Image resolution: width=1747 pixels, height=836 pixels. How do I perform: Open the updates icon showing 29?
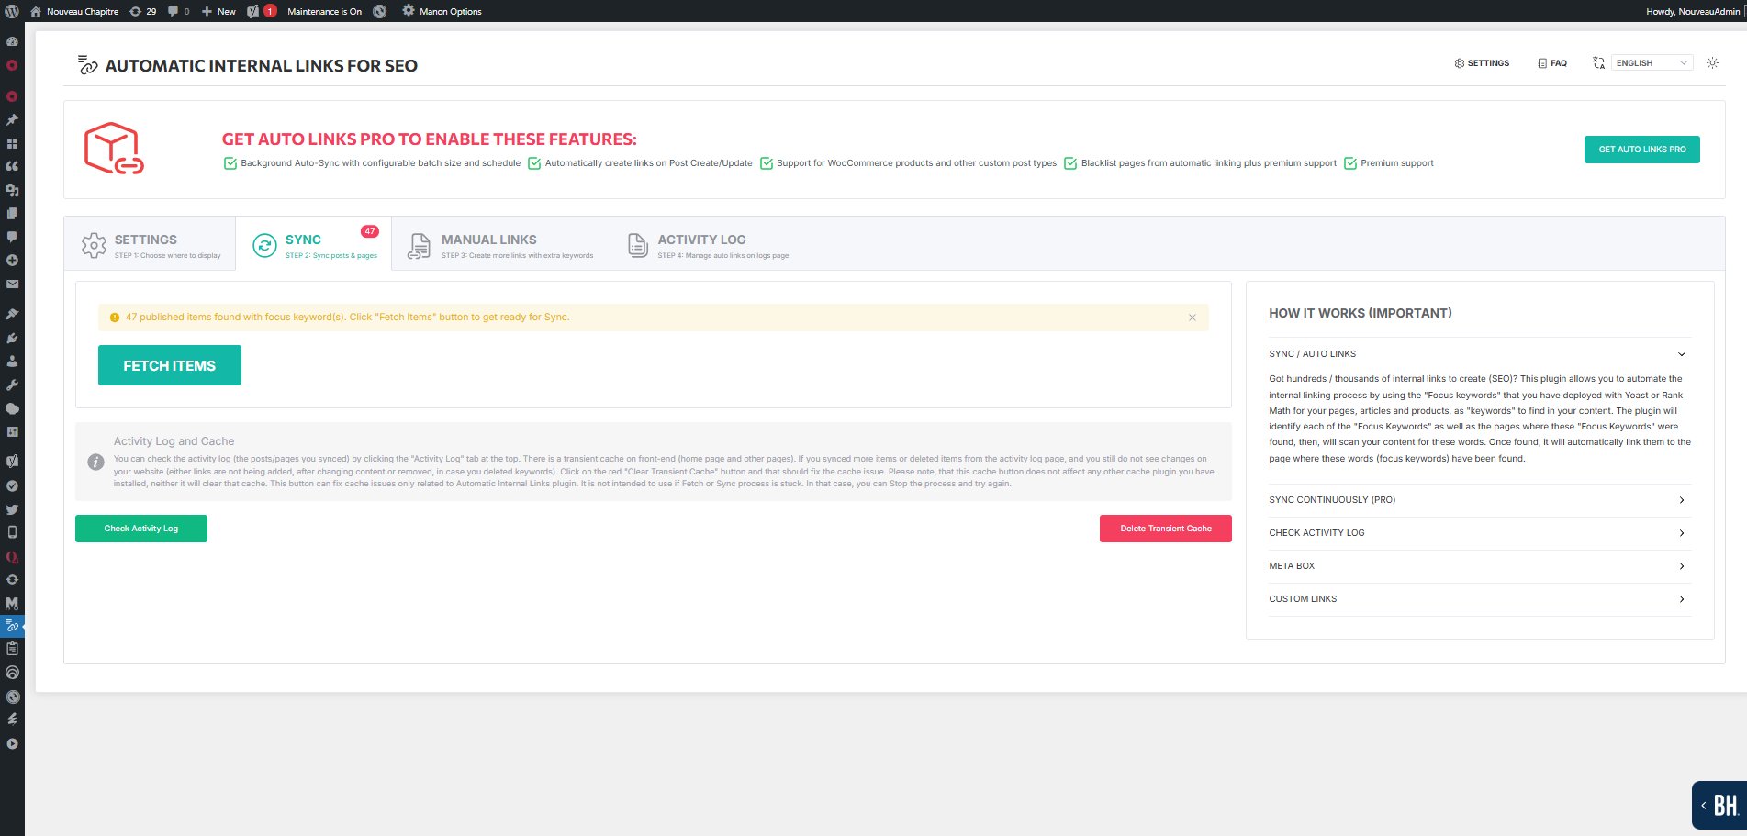click(x=138, y=11)
